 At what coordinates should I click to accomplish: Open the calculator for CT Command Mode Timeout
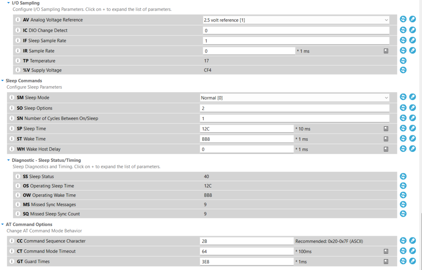pos(386,251)
